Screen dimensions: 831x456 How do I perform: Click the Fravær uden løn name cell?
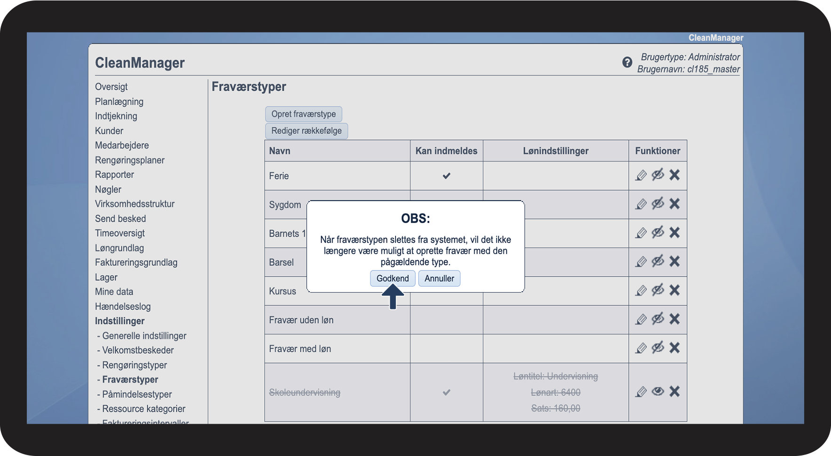coord(337,320)
